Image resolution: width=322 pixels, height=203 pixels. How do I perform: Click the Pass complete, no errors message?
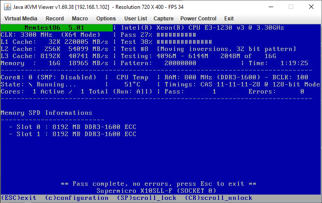click(159, 184)
